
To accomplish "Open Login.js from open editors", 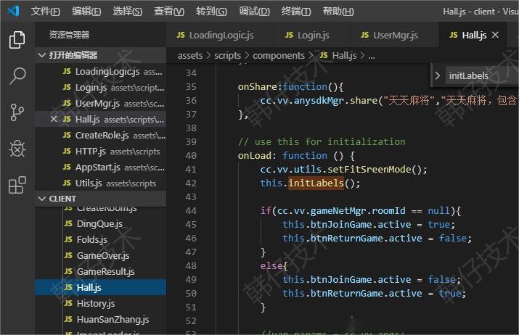I will click(x=100, y=87).
